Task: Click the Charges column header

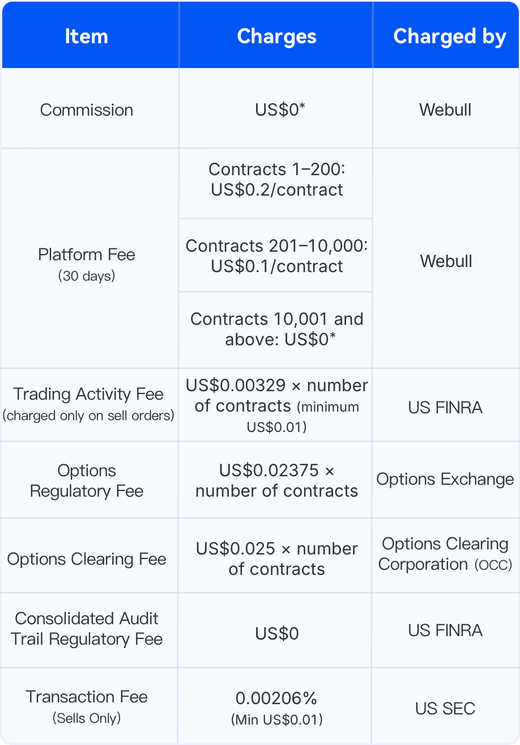Action: click(x=276, y=36)
